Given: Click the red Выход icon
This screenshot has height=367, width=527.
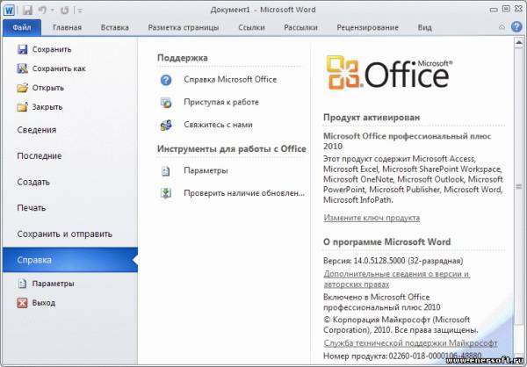Looking at the screenshot, I should tap(22, 303).
